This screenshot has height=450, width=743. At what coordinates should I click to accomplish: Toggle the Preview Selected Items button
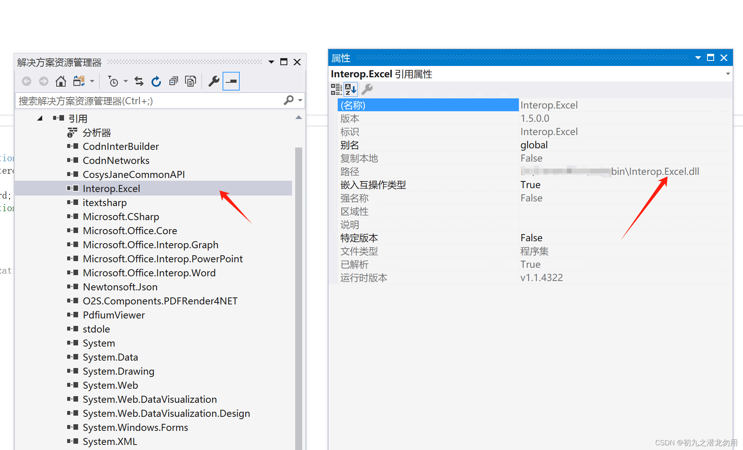tap(231, 81)
